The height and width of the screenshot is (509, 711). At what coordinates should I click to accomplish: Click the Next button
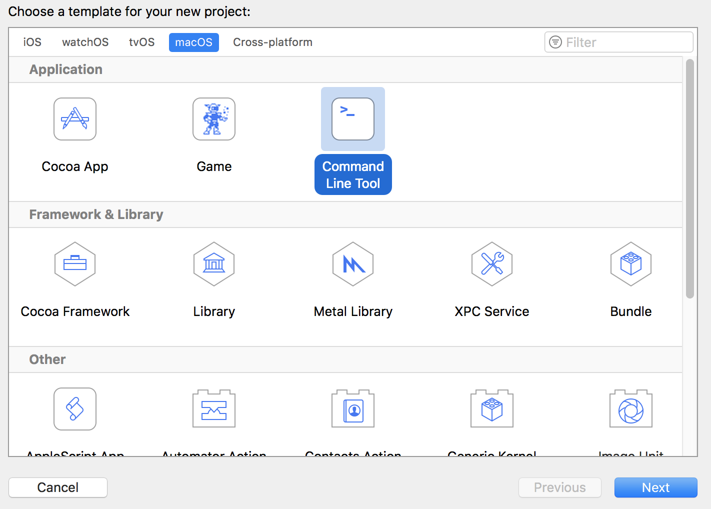point(656,487)
